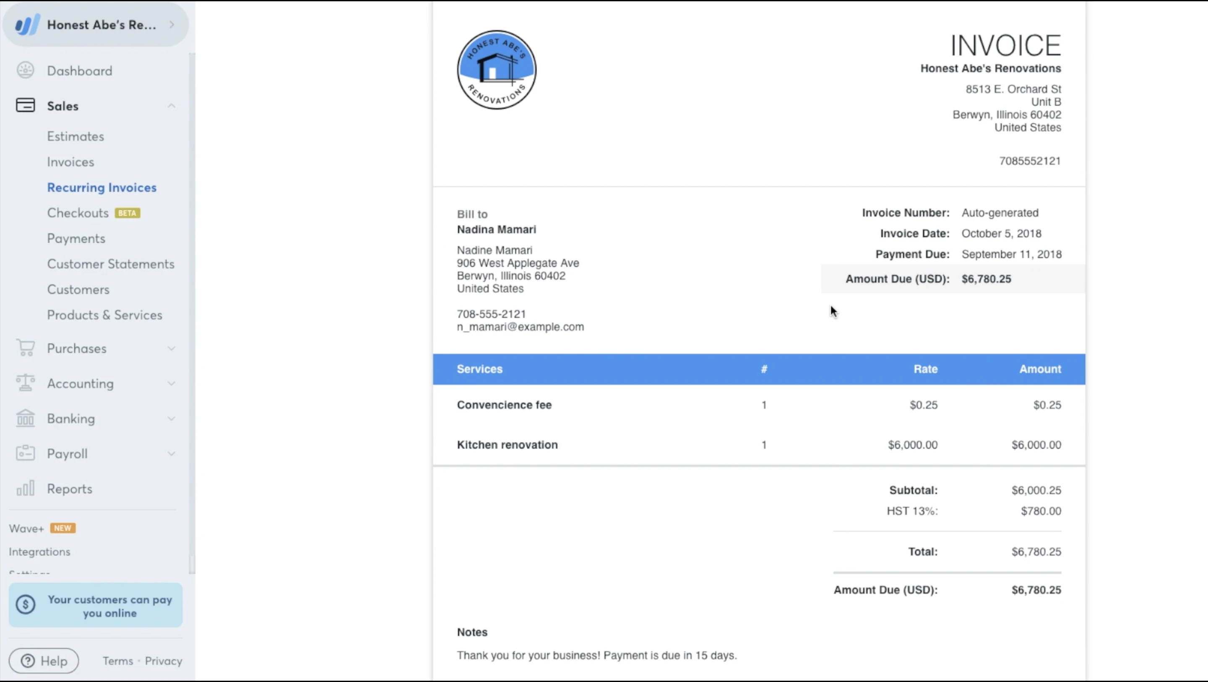Expand the Purchases menu chevron
The image size is (1208, 682).
171,349
